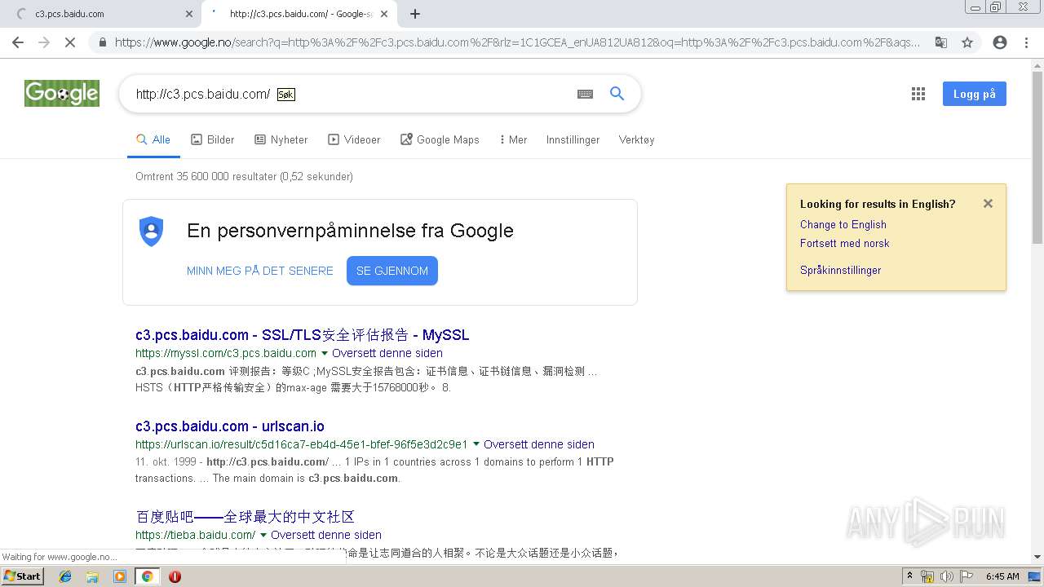Switch to the Bilder tab
The image size is (1044, 587).
213,139
